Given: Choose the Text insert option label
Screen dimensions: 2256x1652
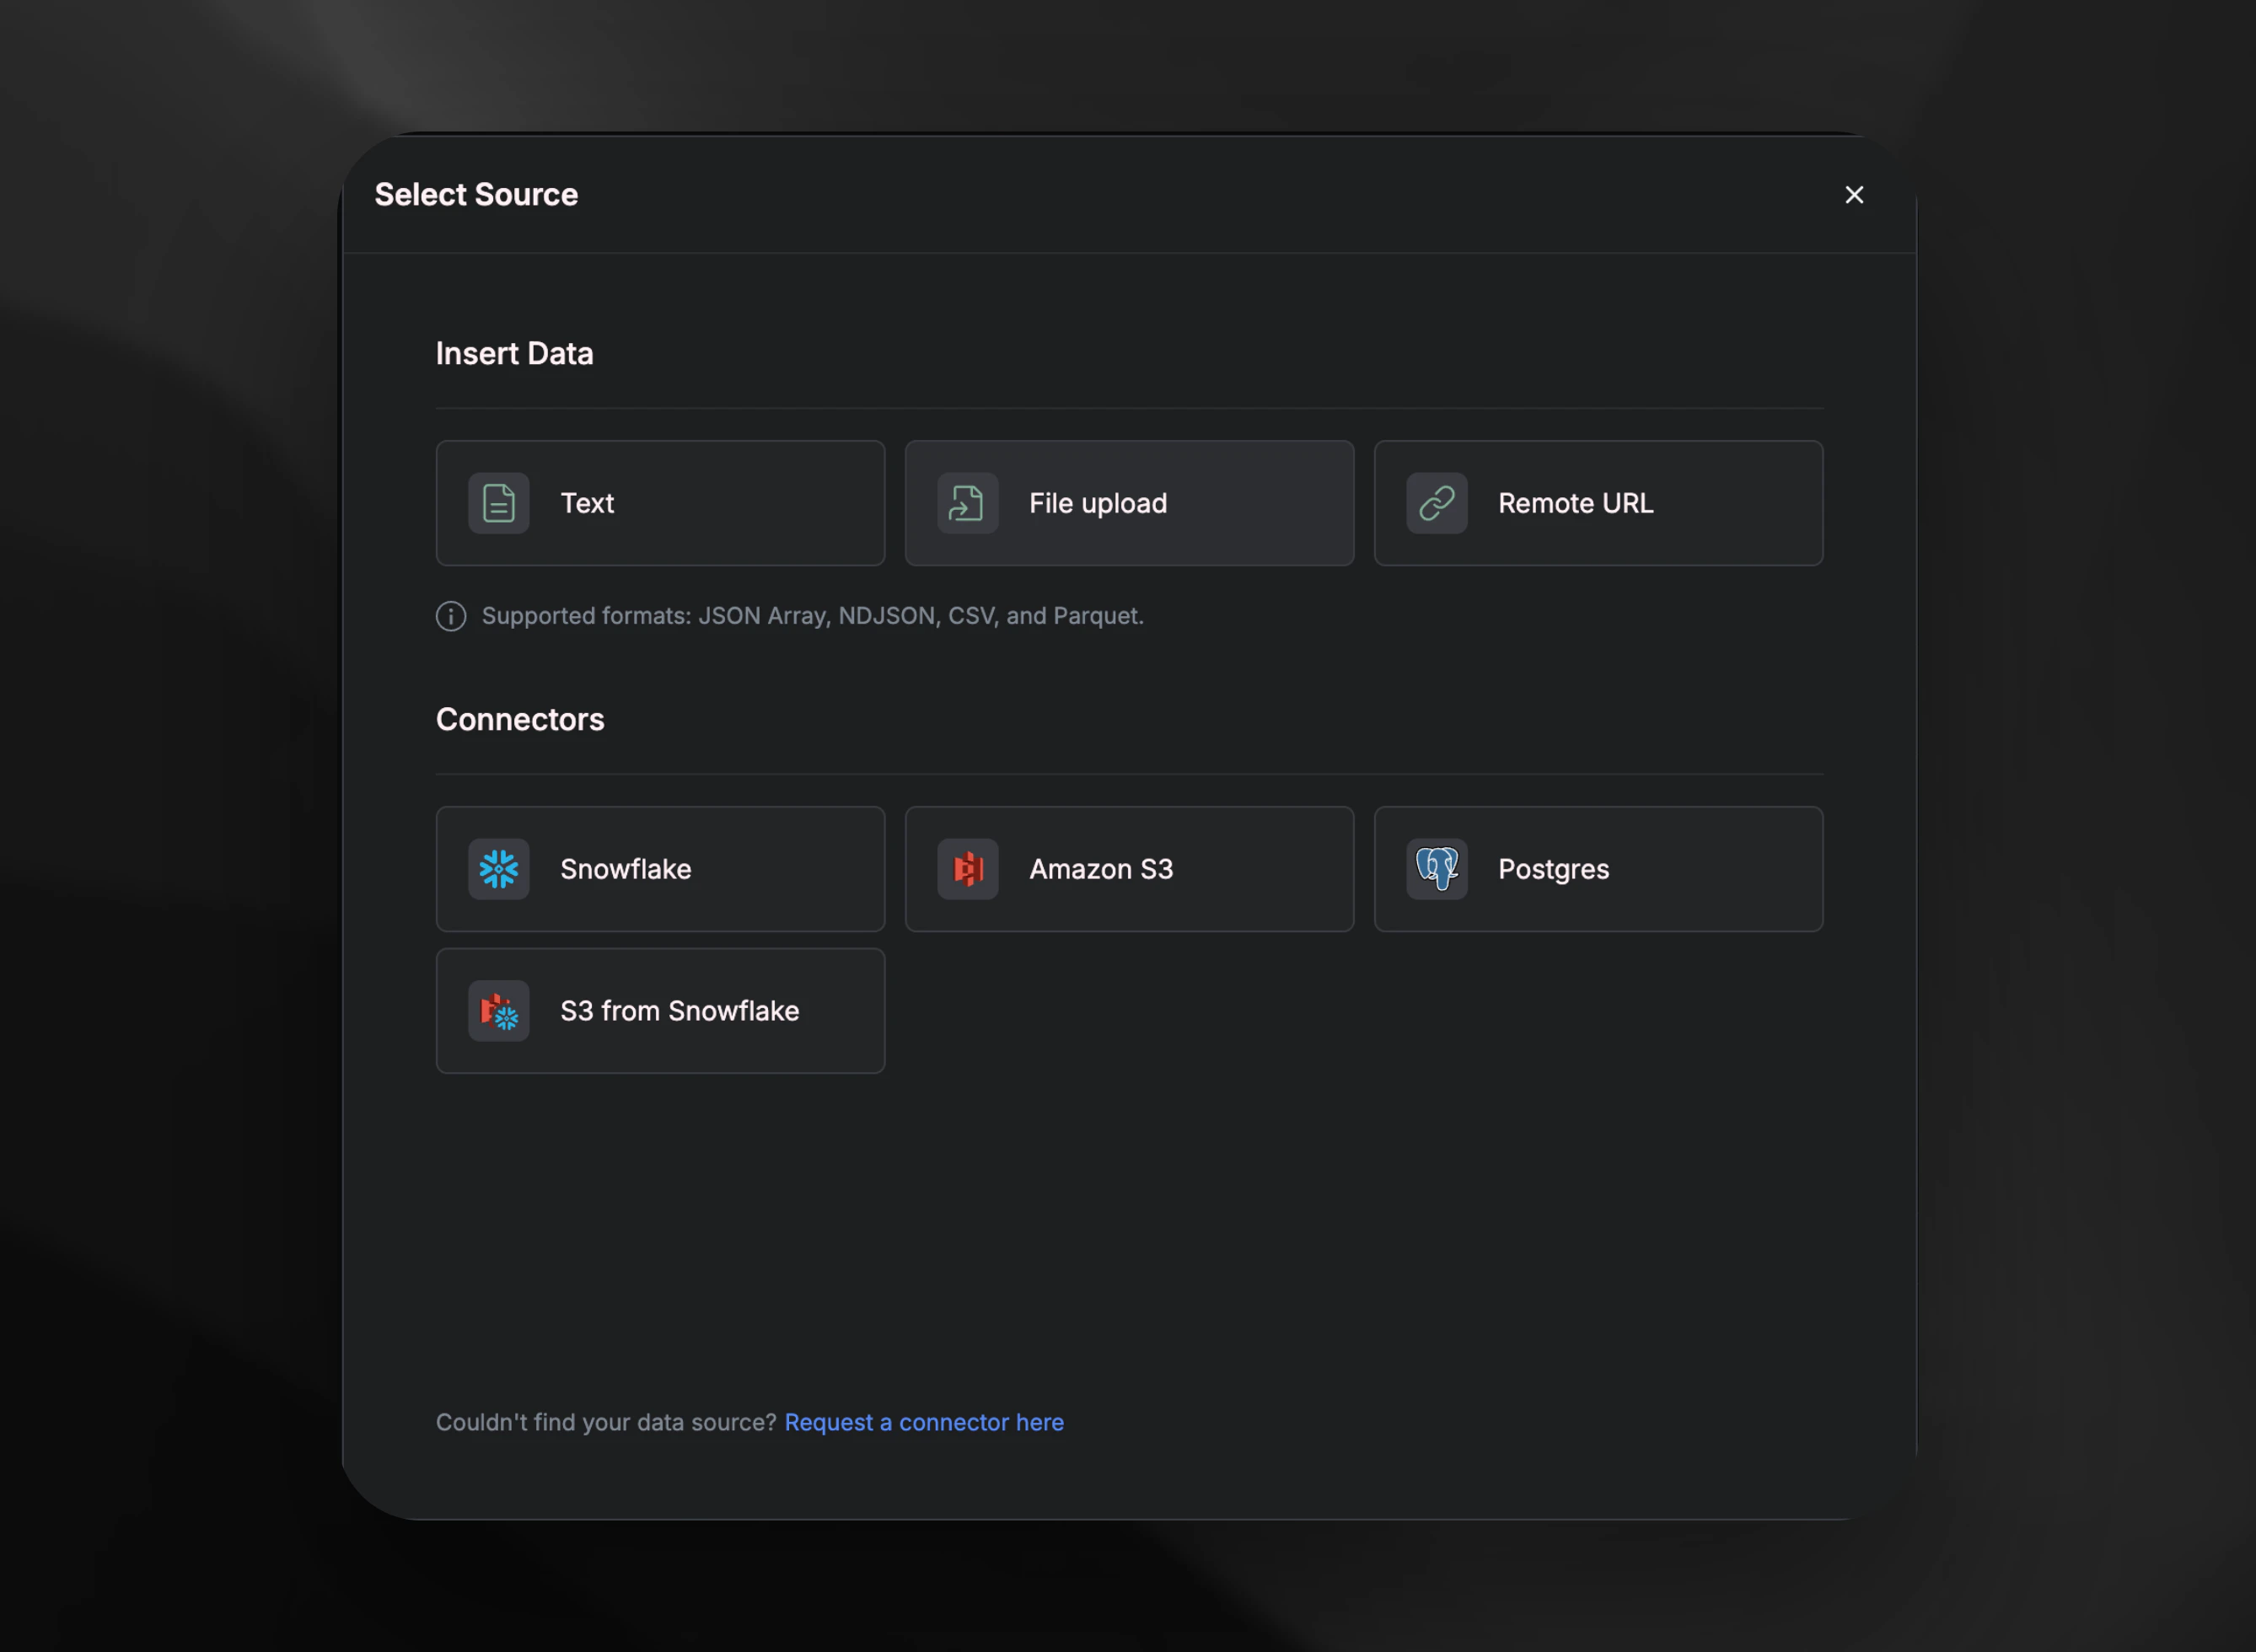Looking at the screenshot, I should [x=587, y=503].
